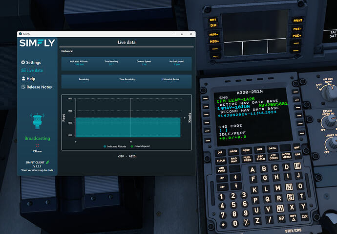The width and height of the screenshot is (337, 234).
Task: Click the MCDU OVFY triangle key
Action: coord(293,218)
